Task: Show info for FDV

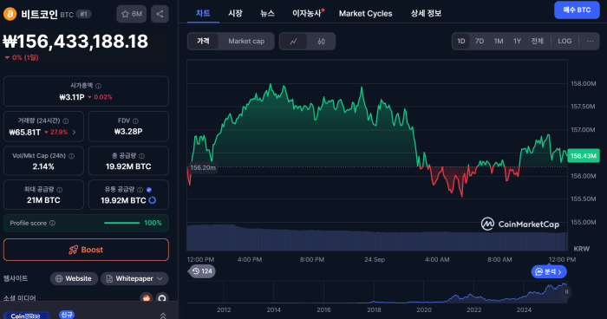Action: [x=135, y=121]
